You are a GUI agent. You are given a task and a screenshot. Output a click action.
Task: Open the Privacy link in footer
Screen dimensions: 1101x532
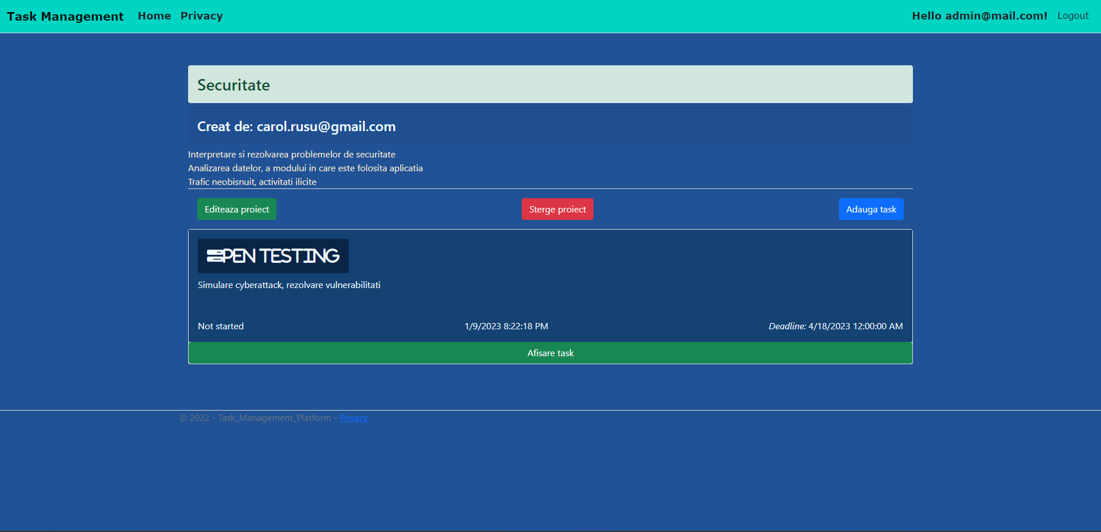point(353,417)
